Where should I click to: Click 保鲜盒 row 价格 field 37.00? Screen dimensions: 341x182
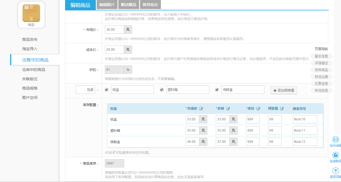point(222,142)
